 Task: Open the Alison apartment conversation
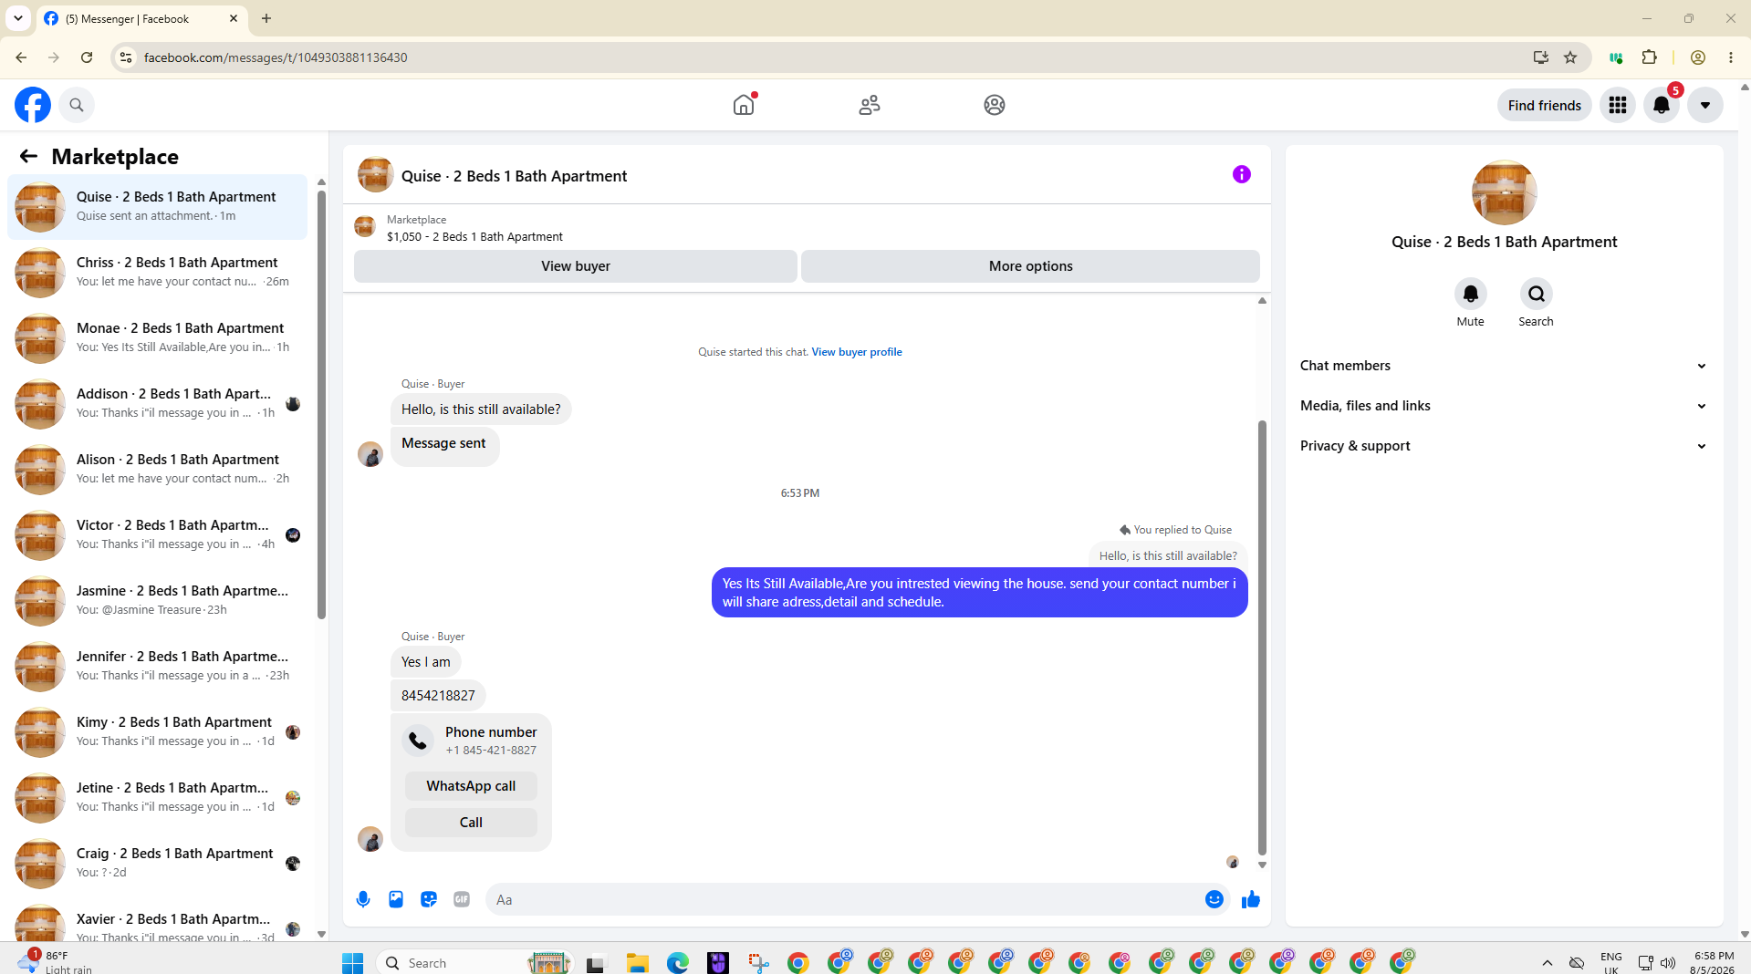pos(157,470)
